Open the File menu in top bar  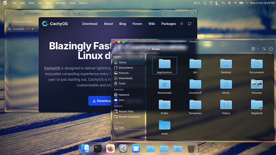coord(14,3)
